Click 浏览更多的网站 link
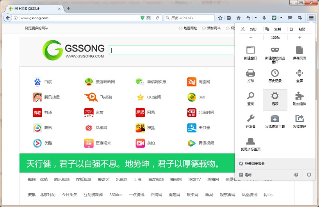This screenshot has height=207, width=319. [37, 28]
